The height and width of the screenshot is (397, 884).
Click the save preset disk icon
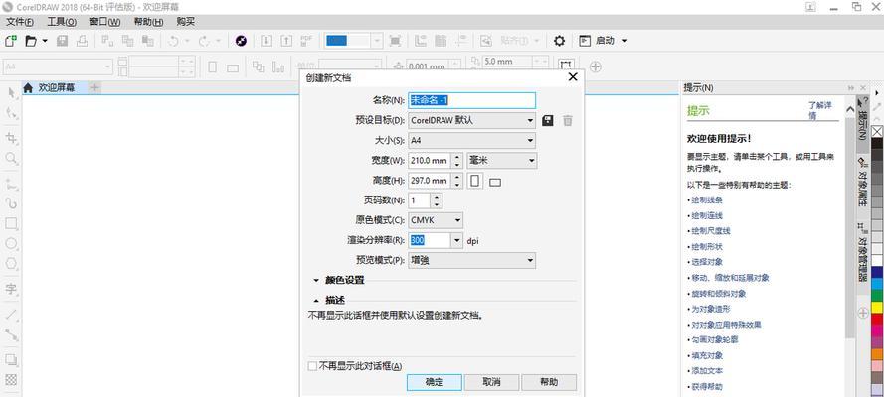pos(548,120)
